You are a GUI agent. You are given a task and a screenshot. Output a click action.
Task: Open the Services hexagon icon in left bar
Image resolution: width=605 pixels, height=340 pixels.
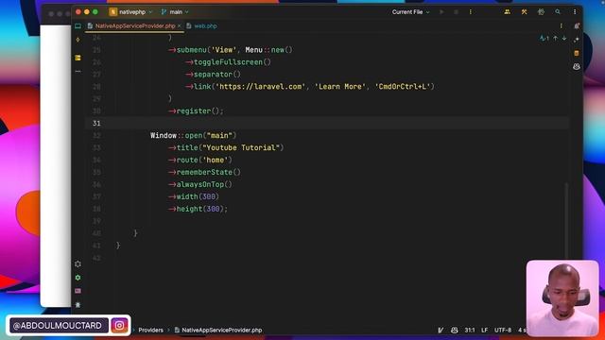pos(78,264)
